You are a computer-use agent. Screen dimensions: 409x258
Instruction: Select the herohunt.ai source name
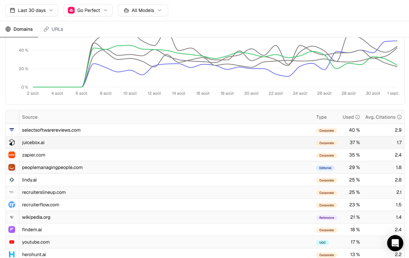coord(34,255)
